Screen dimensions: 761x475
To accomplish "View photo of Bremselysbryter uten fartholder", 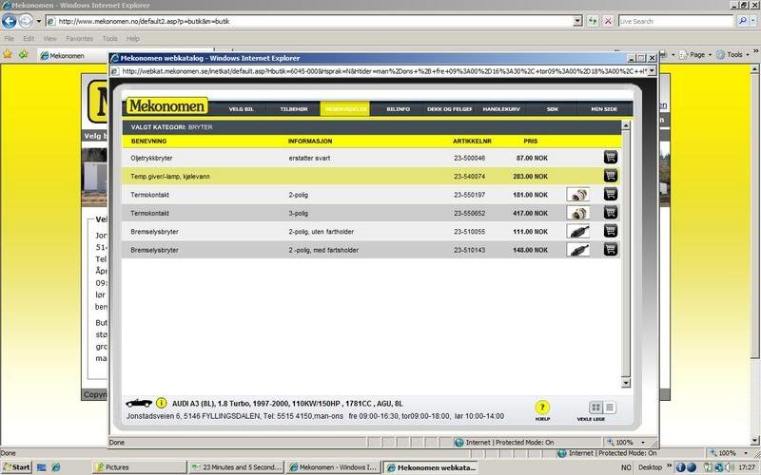I will (576, 231).
